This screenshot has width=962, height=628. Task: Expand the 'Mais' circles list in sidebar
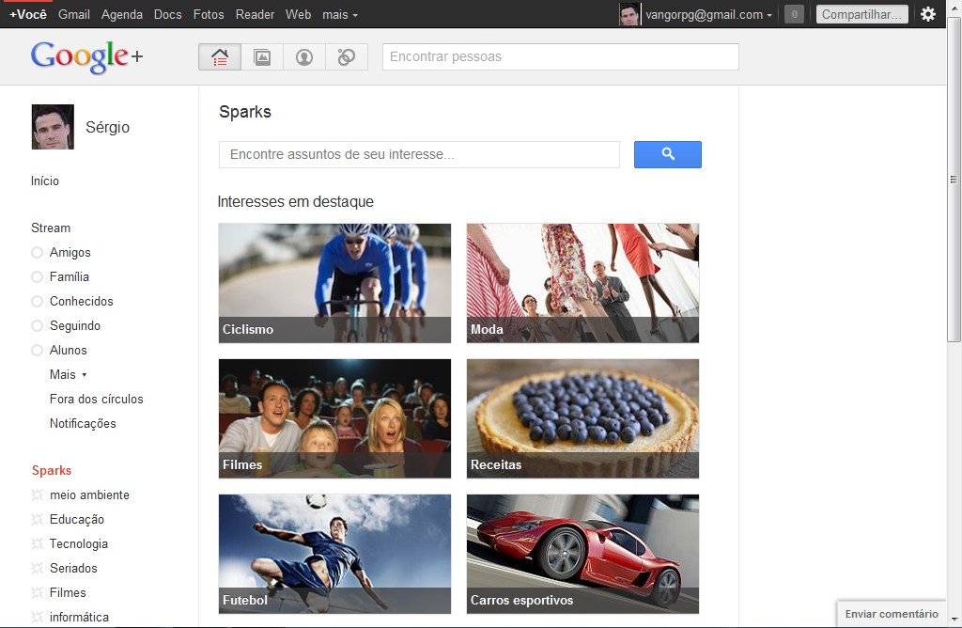(x=68, y=375)
